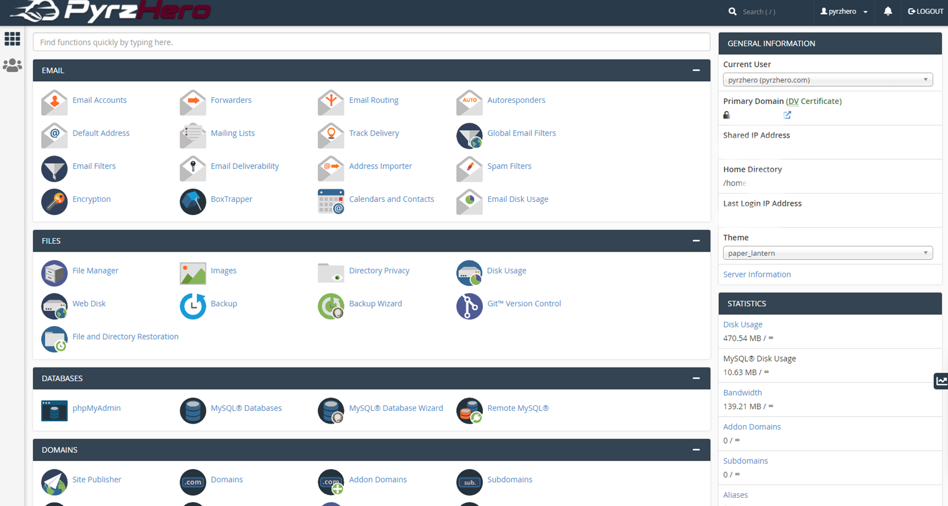The image size is (948, 506).
Task: Open the applications grid in the left sidebar
Action: pyautogui.click(x=12, y=39)
